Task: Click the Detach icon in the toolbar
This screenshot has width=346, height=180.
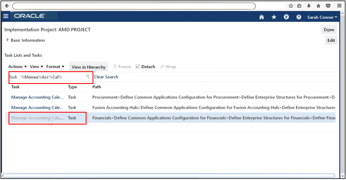Action: [x=145, y=67]
